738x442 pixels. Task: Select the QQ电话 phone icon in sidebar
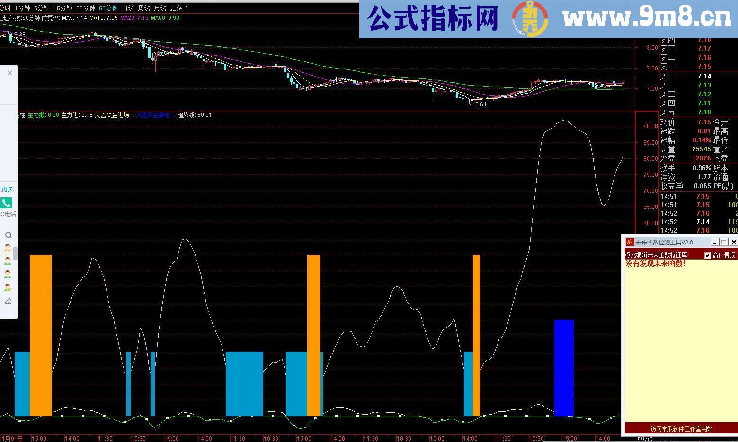tap(6, 203)
